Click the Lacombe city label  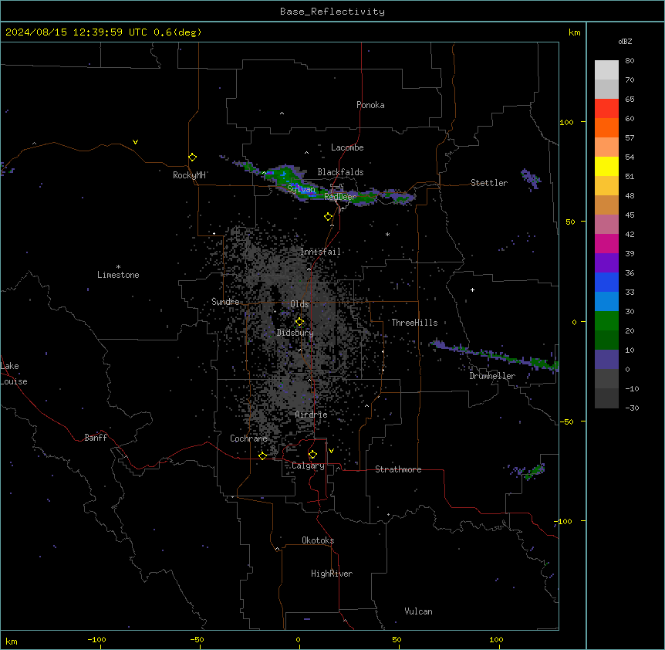347,147
